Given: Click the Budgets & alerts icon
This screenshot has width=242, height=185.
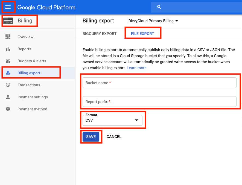Looking at the screenshot, I should click(8, 61).
